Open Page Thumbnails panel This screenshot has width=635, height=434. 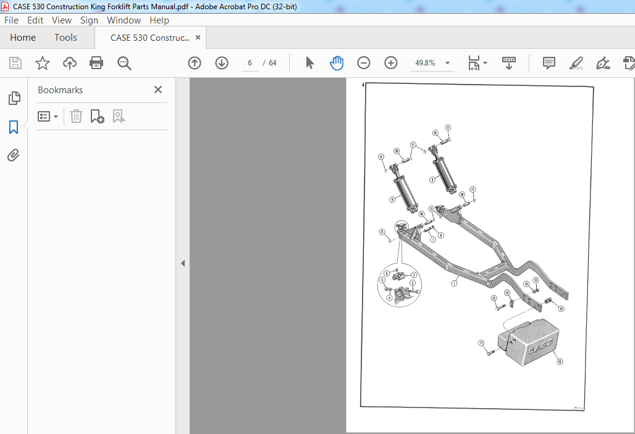14,98
